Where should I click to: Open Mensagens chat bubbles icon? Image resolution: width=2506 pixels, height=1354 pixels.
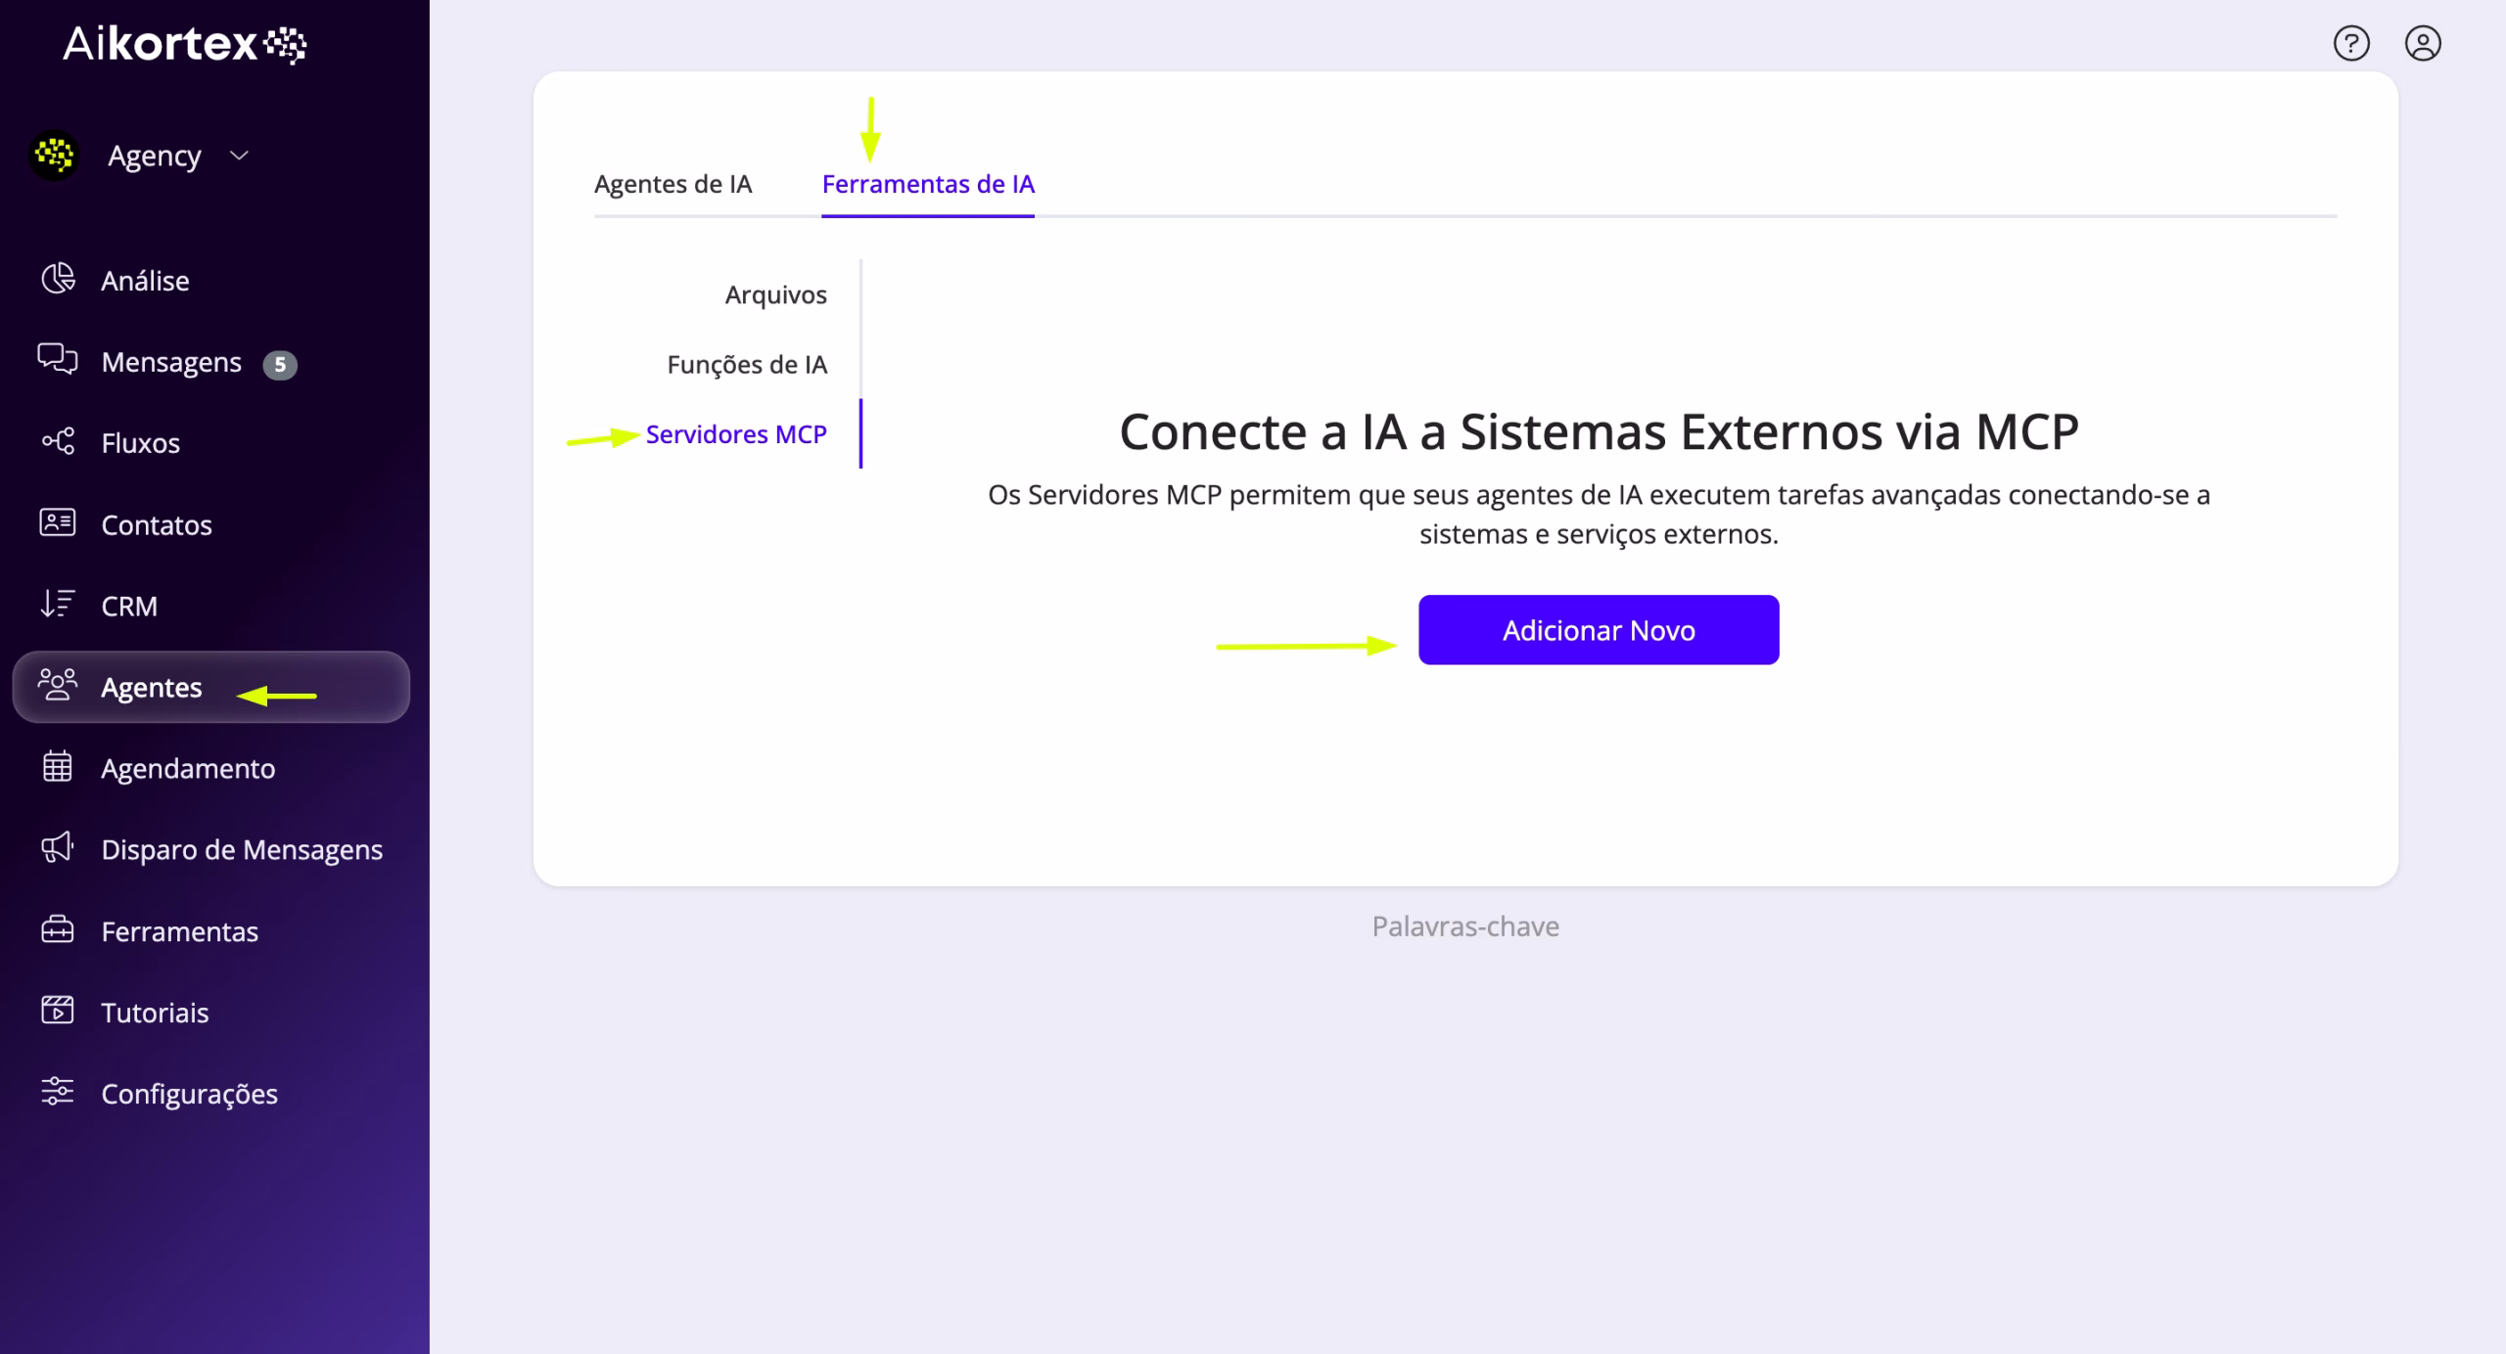(x=58, y=360)
